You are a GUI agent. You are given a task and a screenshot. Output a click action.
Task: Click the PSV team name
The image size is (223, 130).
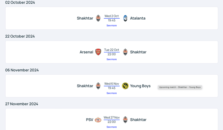click(90, 120)
